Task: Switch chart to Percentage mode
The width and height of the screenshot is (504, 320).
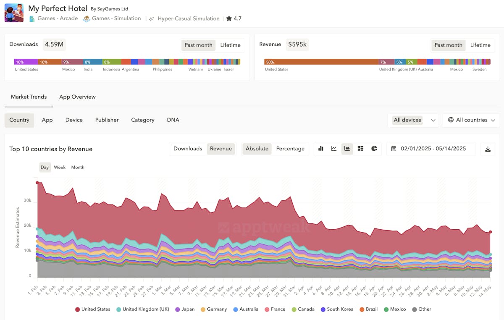Action: (290, 149)
